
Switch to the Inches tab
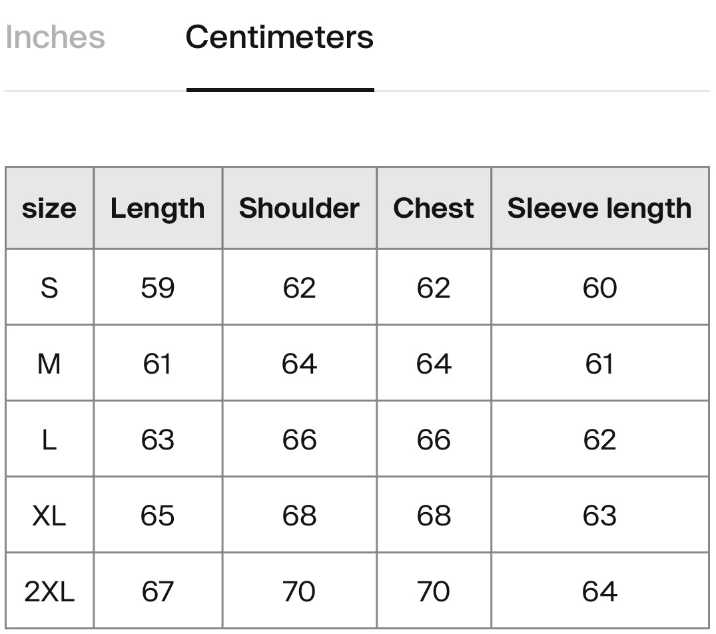click(x=55, y=37)
